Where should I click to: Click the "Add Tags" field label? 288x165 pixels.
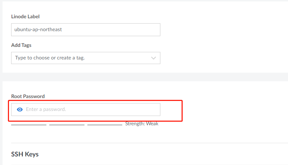pos(21,45)
